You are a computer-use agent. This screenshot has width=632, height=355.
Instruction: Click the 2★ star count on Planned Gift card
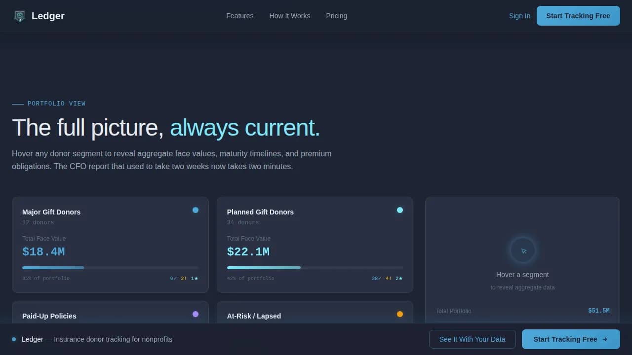point(399,279)
